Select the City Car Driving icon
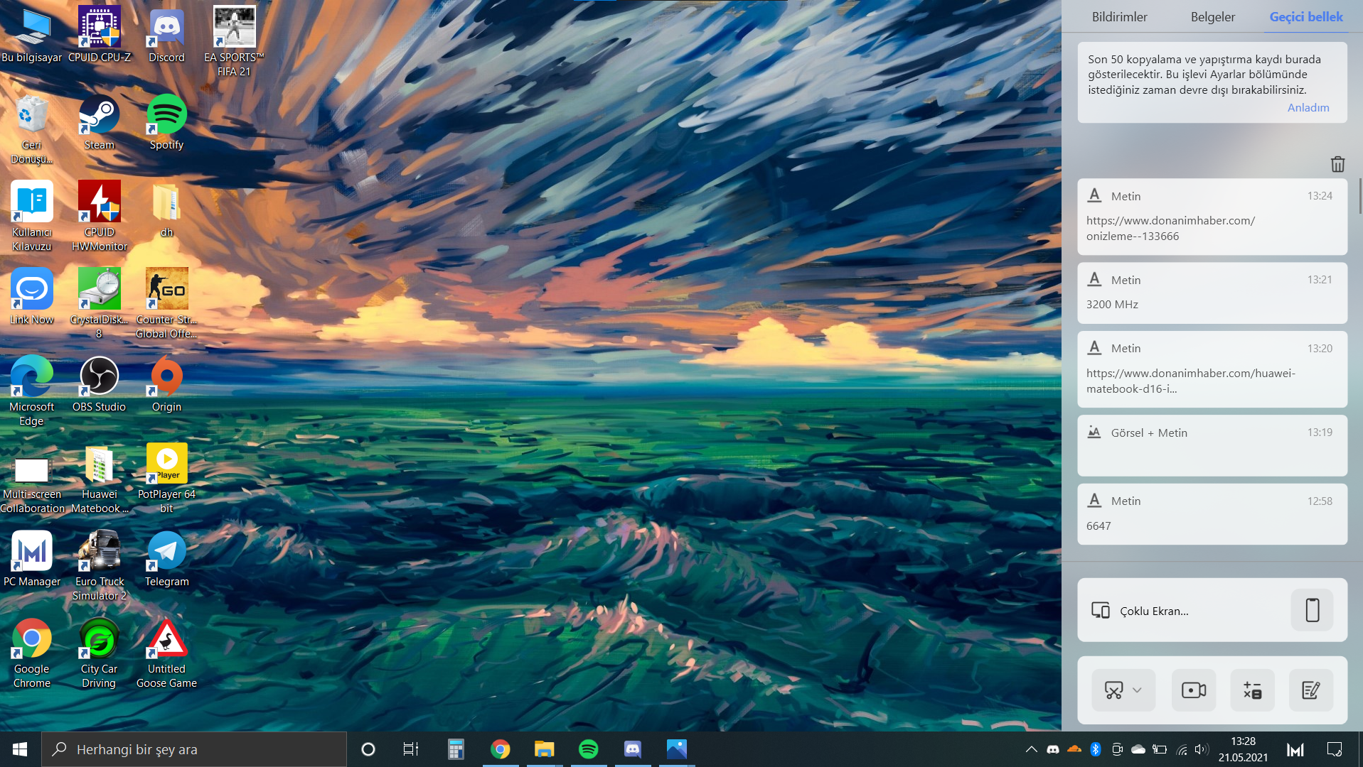 [x=100, y=653]
